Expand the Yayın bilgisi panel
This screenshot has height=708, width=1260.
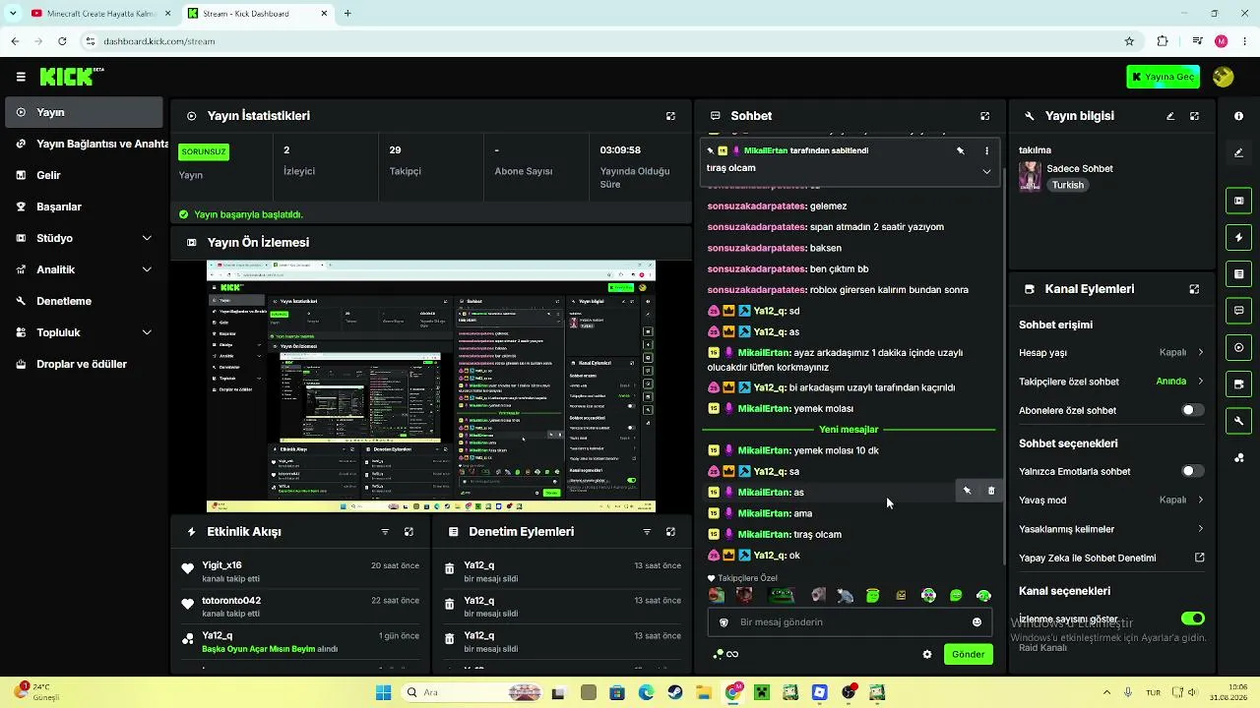[1194, 116]
